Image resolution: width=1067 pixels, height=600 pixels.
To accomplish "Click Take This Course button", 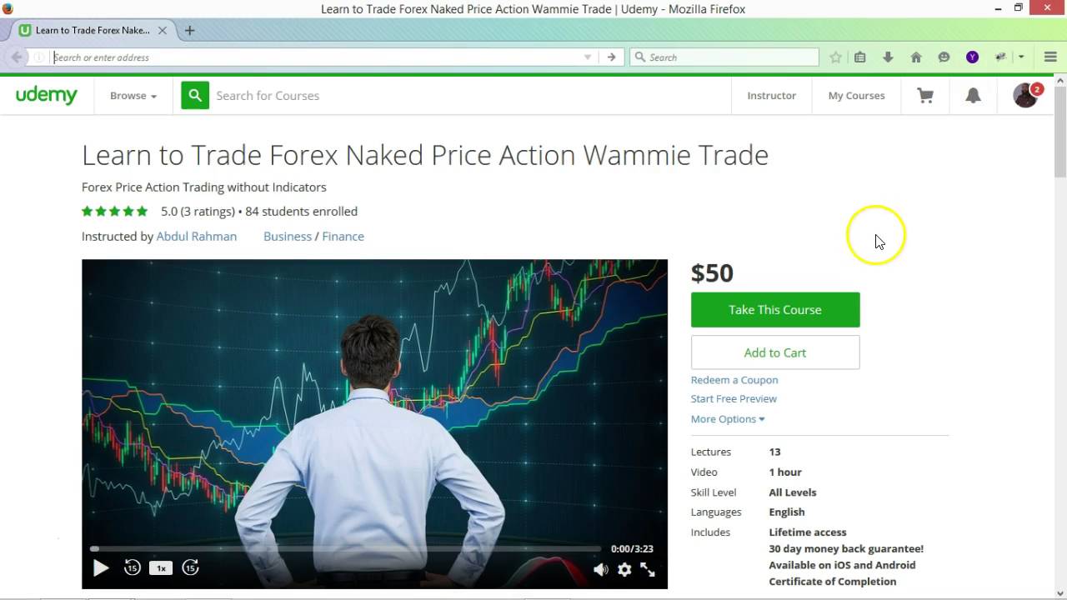I will pyautogui.click(x=775, y=310).
